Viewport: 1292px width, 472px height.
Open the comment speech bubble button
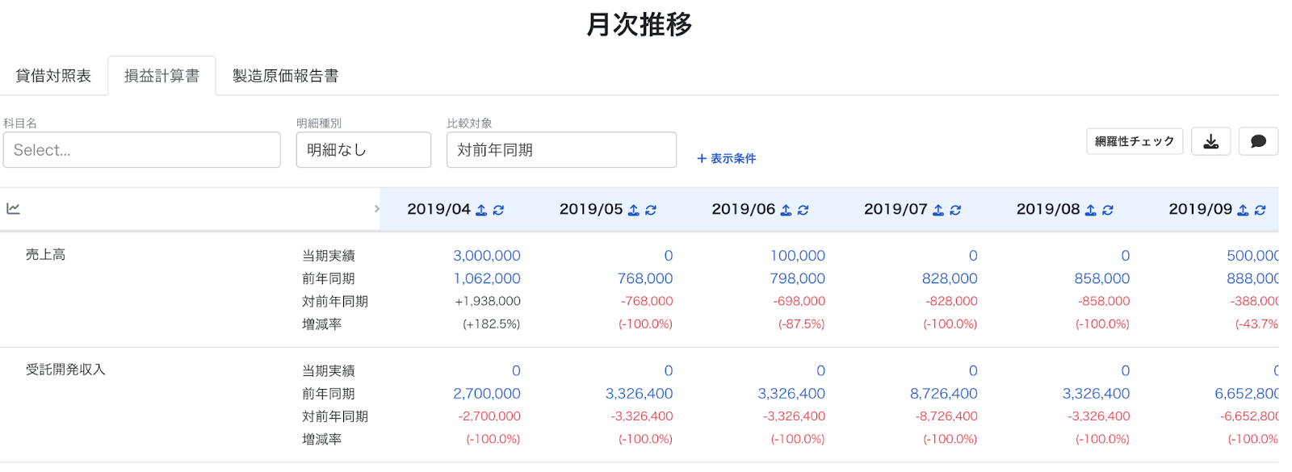(x=1258, y=141)
